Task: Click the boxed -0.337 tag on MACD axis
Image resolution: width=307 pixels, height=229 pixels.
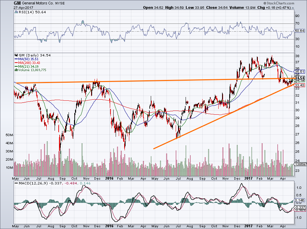Action: click(300, 207)
